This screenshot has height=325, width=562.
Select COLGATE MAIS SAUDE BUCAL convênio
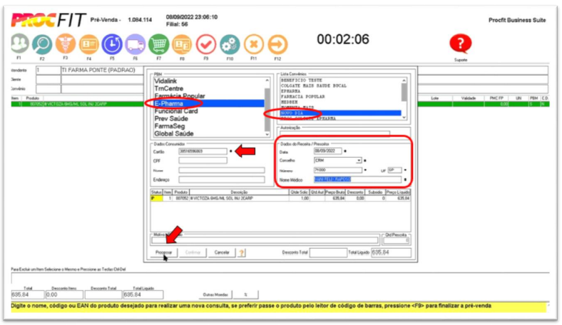coord(340,86)
